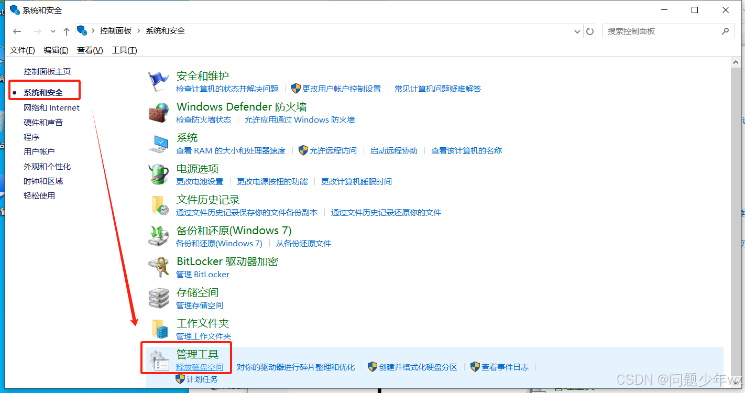
Task: Click the Security and Maintenance flag icon
Action: 159,81
